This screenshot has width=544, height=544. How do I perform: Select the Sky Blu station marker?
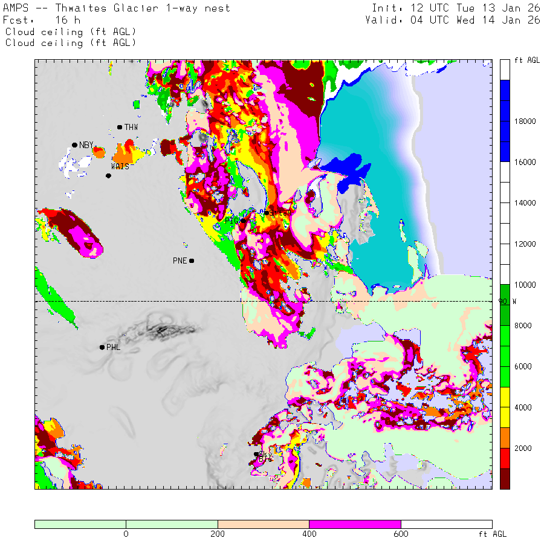[256, 454]
